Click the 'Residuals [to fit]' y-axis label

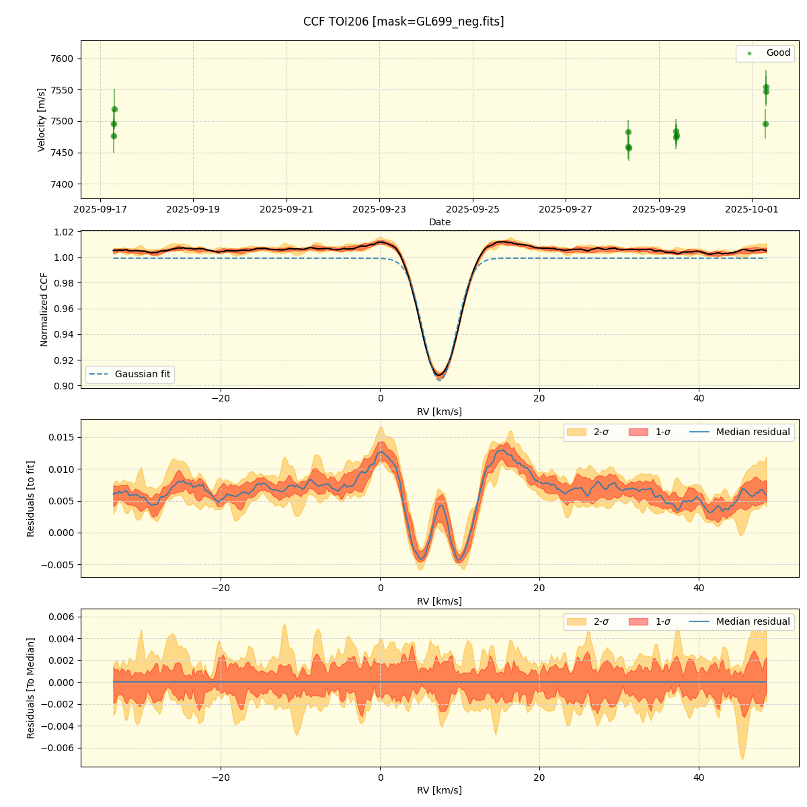30,498
